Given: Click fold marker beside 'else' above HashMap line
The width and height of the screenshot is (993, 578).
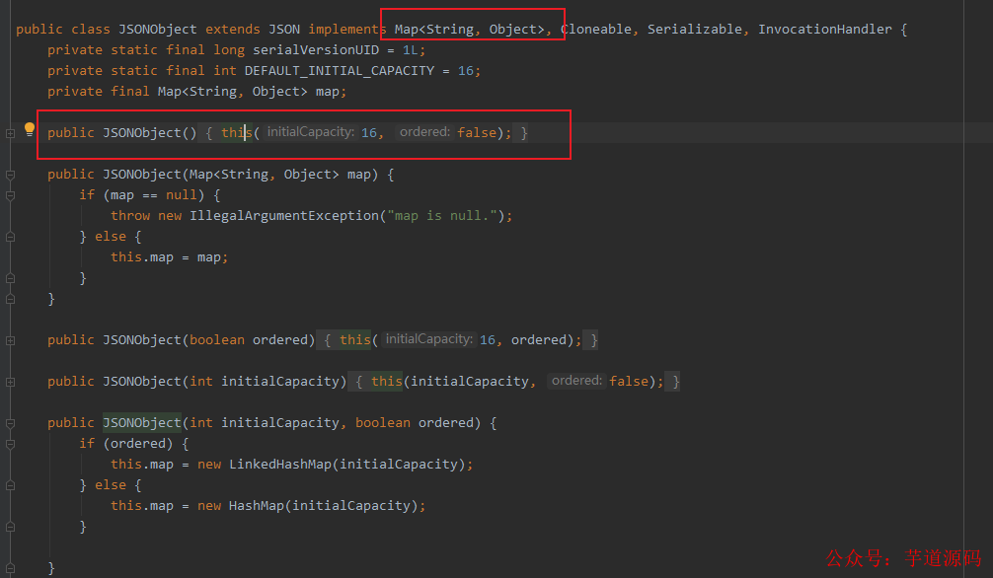Looking at the screenshot, I should point(10,485).
